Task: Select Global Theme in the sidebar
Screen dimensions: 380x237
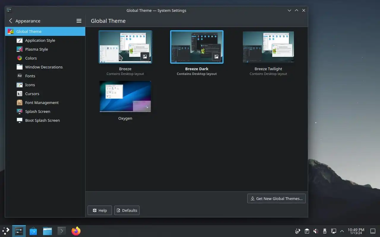Action: 45,31
